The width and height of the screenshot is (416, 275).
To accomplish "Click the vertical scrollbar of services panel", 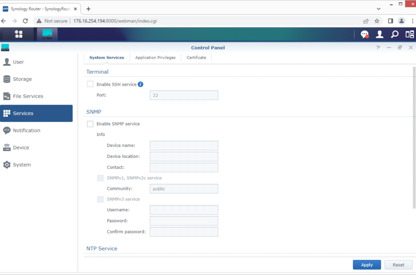I will [414, 137].
